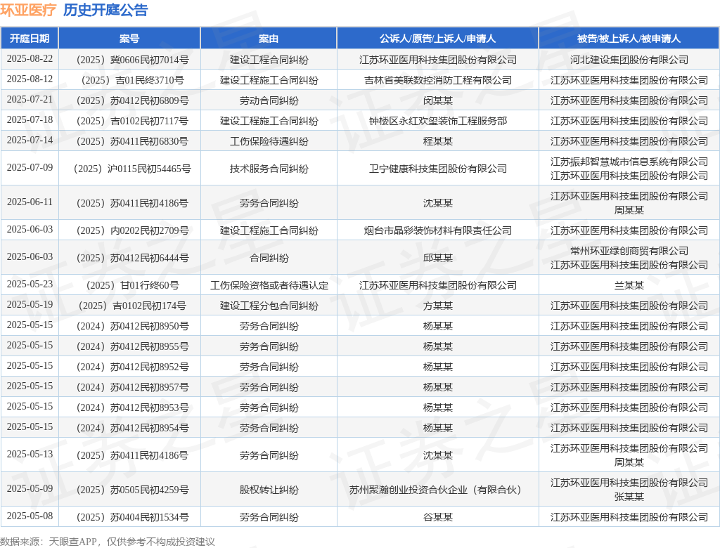
Task: Click case number (2024)苏0412民初8950号
Action: 132,326
